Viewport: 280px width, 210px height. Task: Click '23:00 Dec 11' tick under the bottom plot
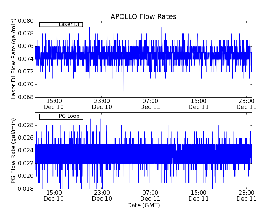coord(246,195)
